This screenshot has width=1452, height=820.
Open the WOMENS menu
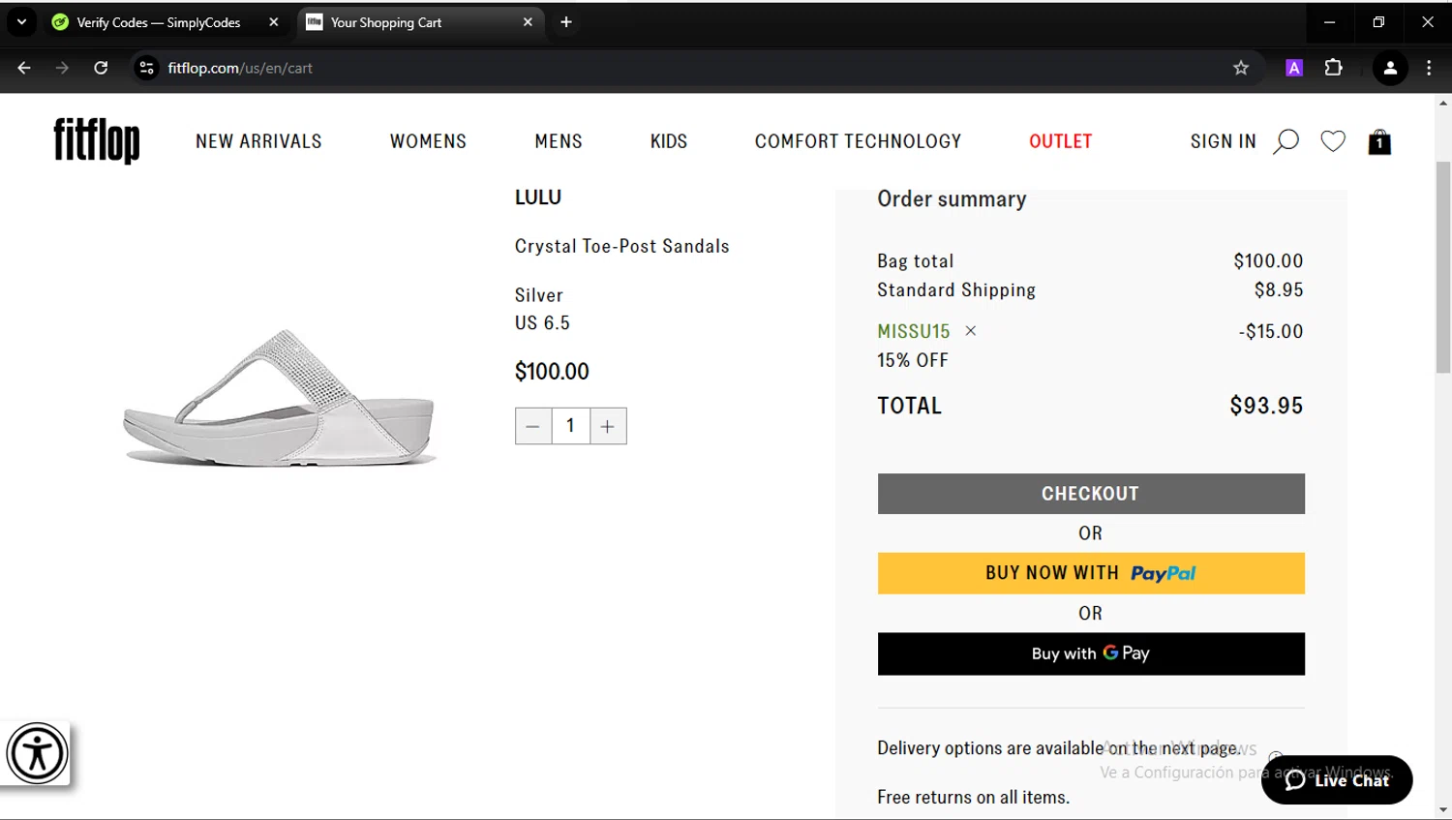[428, 141]
